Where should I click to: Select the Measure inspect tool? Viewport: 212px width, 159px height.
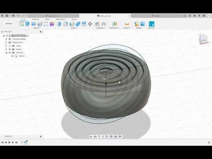click(127, 24)
